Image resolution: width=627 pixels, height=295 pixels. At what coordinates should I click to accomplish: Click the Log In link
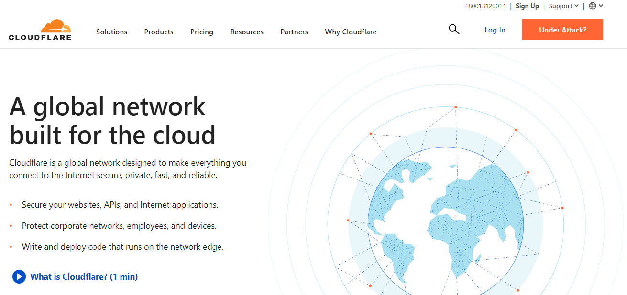pos(495,30)
